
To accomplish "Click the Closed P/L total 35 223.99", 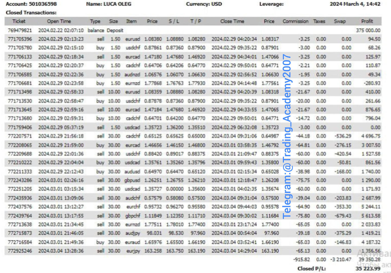I will click(x=368, y=269).
